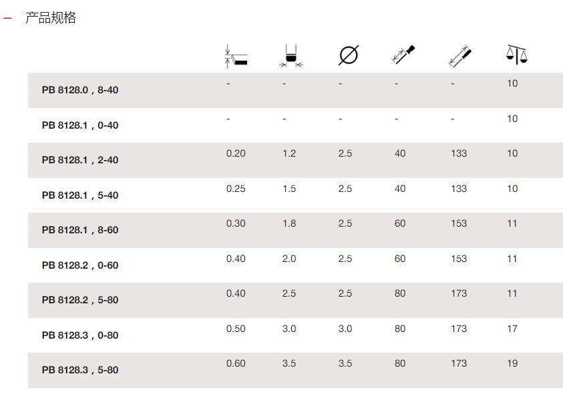Image resolution: width=563 pixels, height=396 pixels.
Task: Click the overall length screwdriver icon
Action: (460, 56)
